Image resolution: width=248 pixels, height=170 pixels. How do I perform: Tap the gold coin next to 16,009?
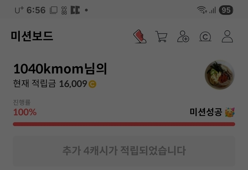pyautogui.click(x=92, y=84)
